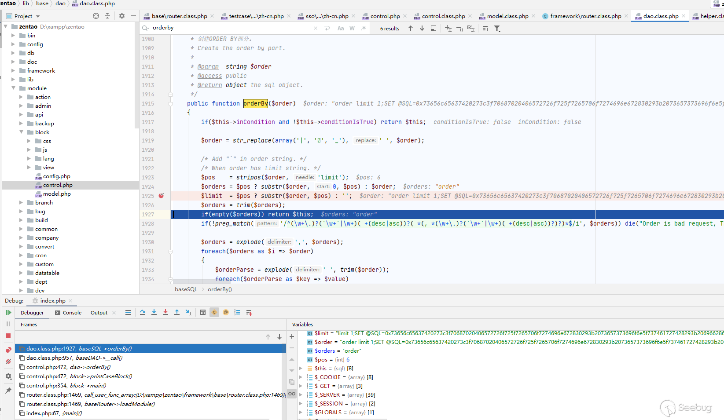
Task: Collapse the block folder in the project tree
Action: [x=21, y=132]
